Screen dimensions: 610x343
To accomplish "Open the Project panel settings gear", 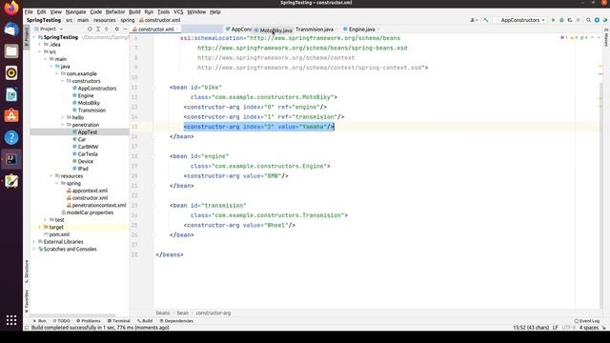I will pos(116,29).
